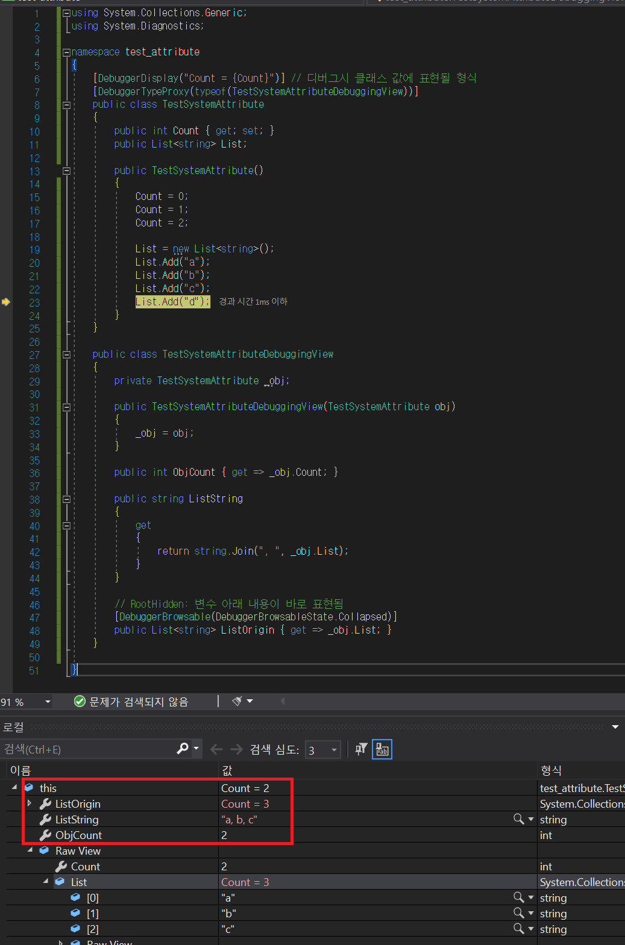The width and height of the screenshot is (625, 945).
Task: Open the dropdown beside the search magnifier
Action: click(196, 749)
